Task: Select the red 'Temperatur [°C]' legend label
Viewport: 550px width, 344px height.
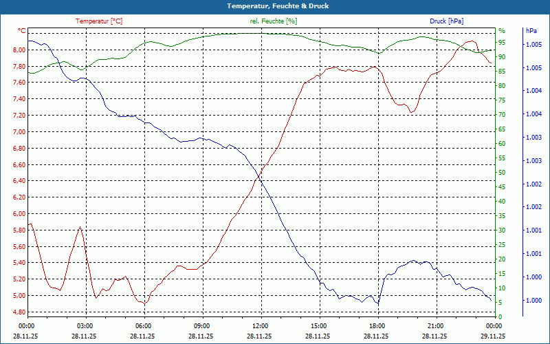Action: coord(99,21)
